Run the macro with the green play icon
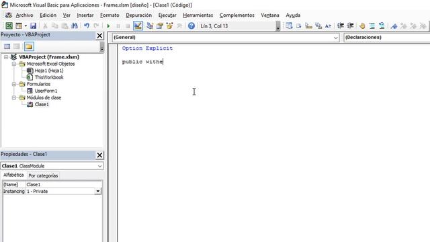 [x=108, y=26]
